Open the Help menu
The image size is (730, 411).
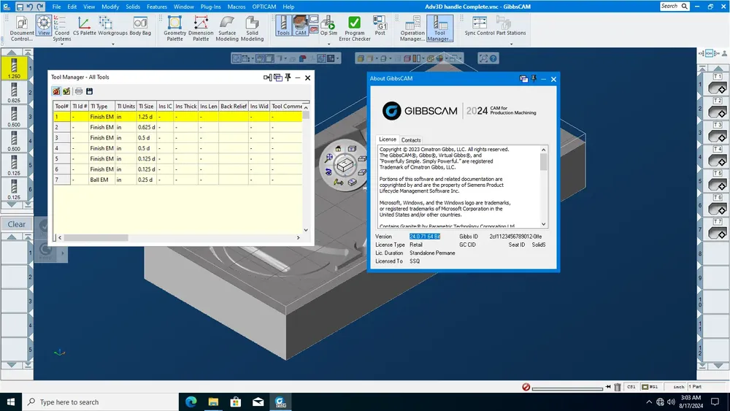pyautogui.click(x=288, y=7)
